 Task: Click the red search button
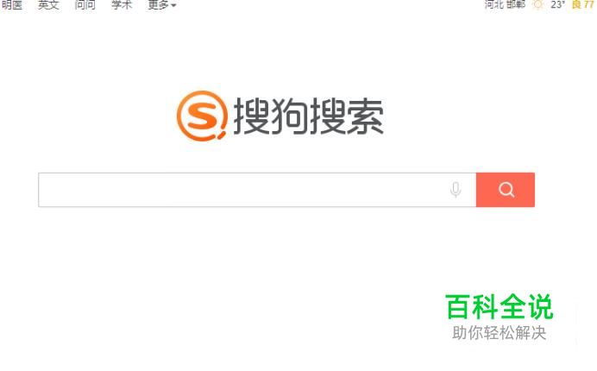[506, 190]
